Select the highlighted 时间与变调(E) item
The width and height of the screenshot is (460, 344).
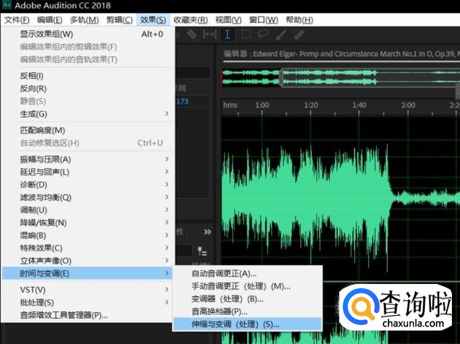tap(88, 273)
